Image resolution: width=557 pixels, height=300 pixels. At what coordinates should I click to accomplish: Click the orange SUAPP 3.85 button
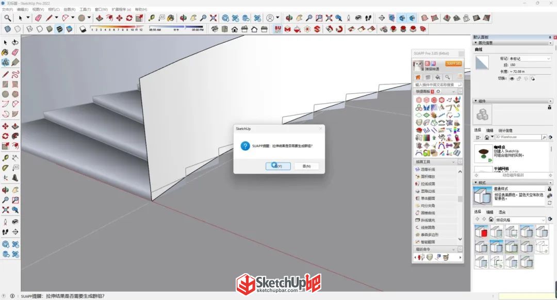point(453,63)
